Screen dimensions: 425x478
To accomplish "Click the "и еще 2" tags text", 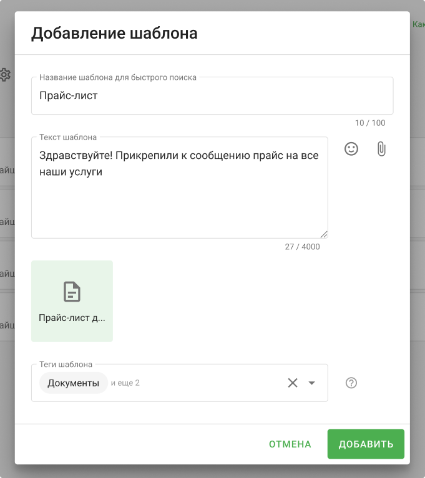I will click(125, 383).
